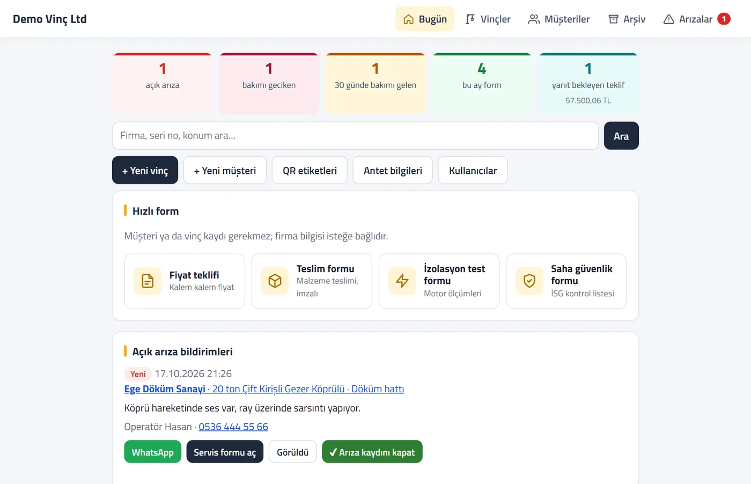Click the + Yeni vinç button
The image size is (751, 484).
(145, 170)
